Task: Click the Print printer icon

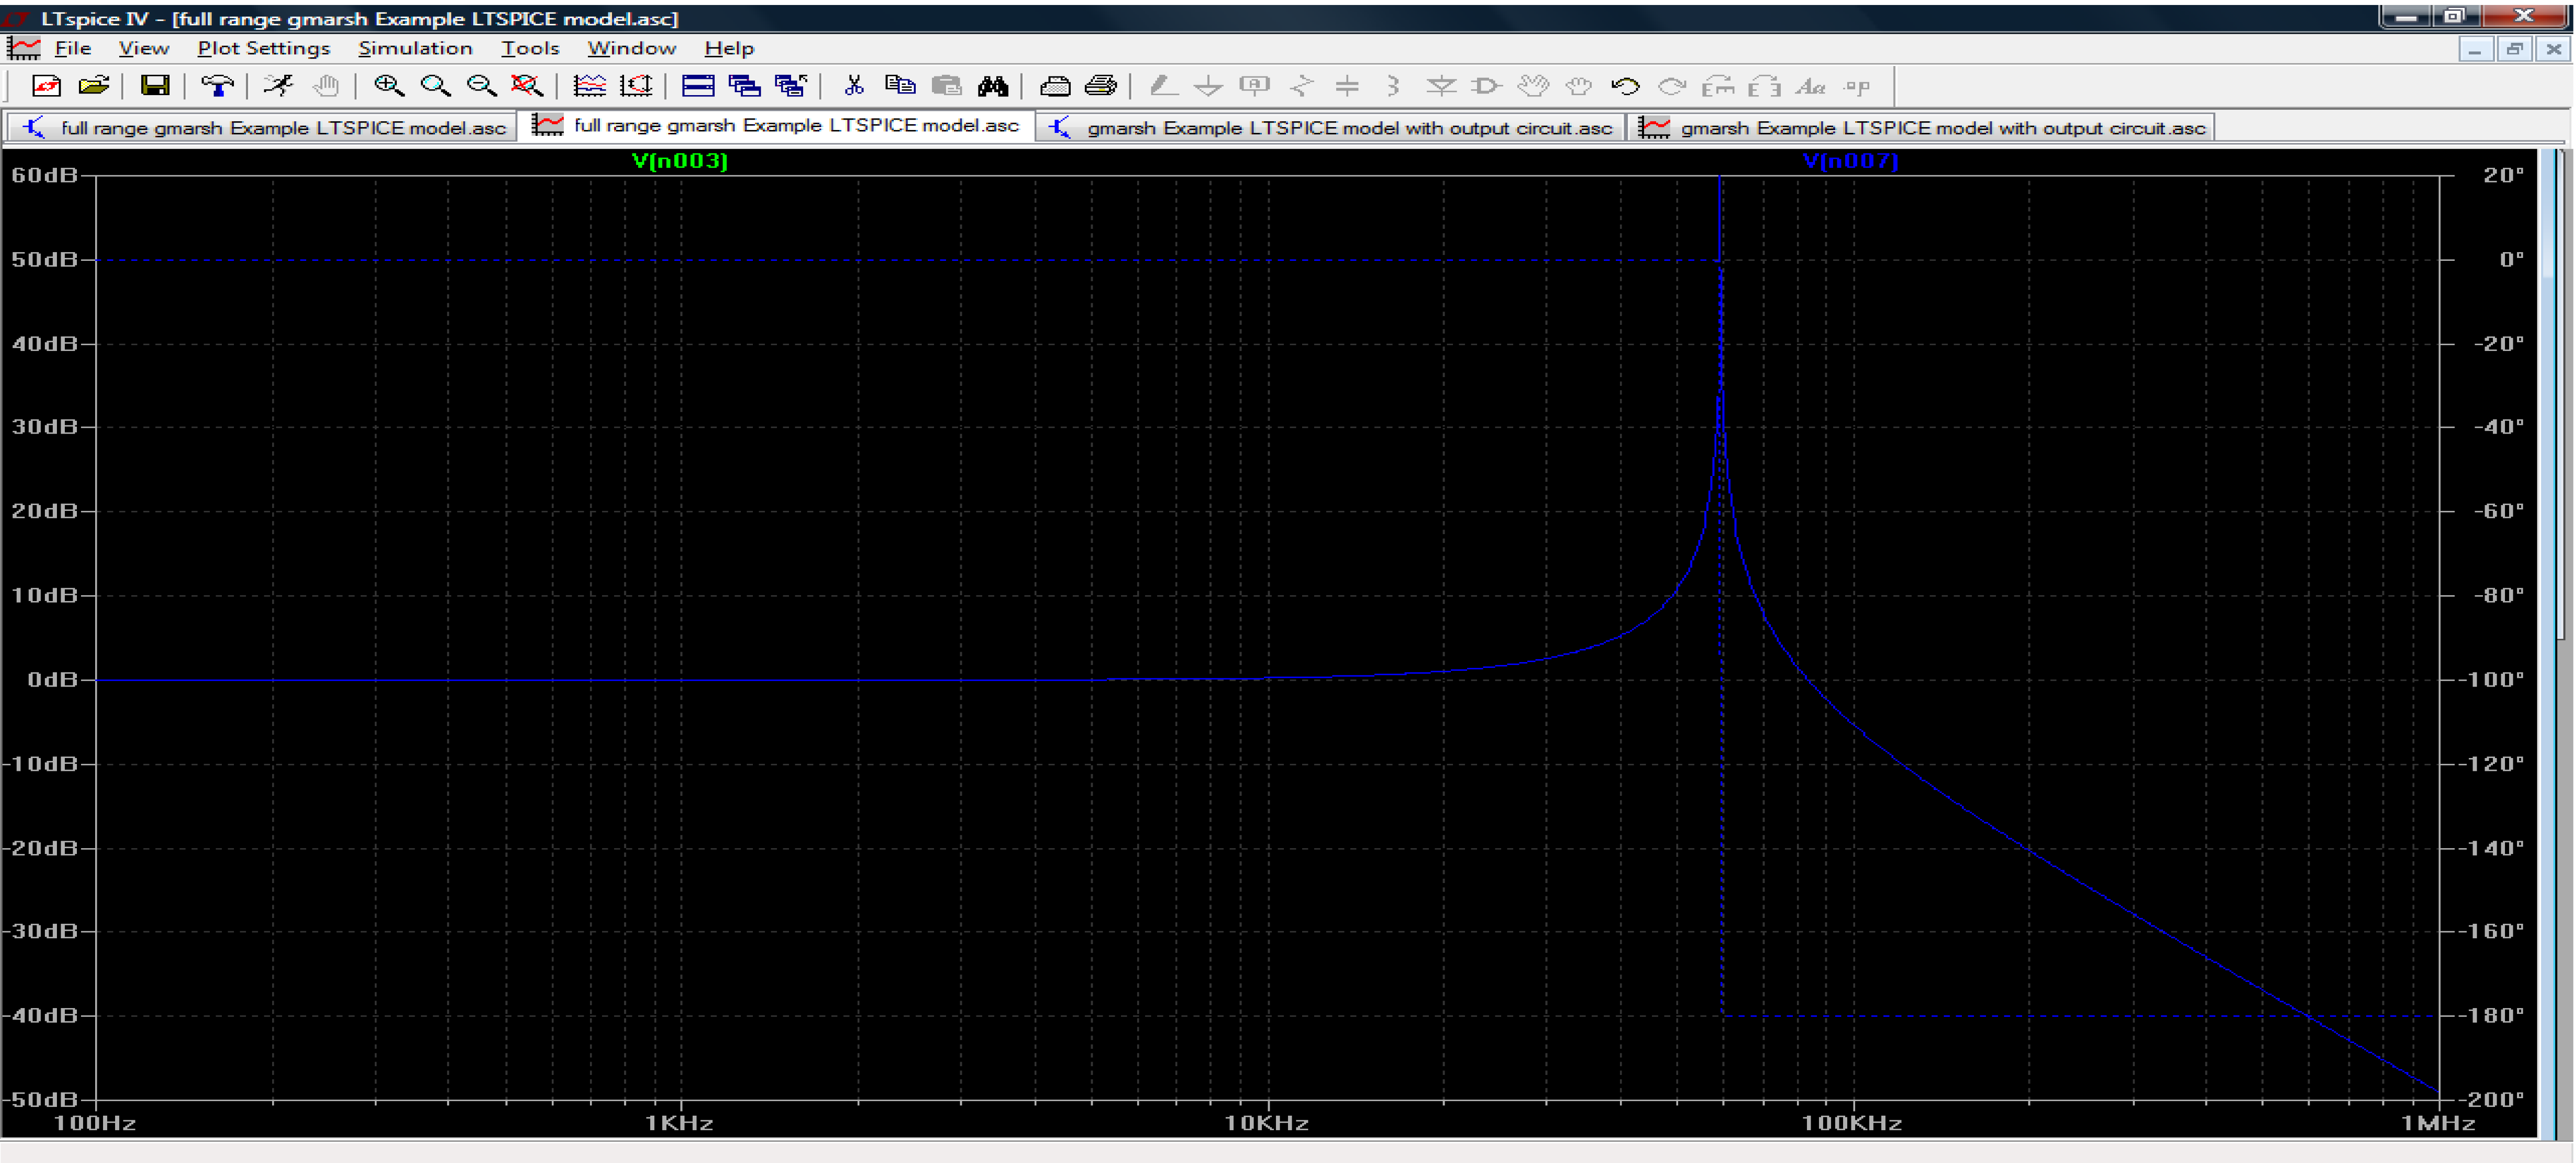Action: point(1101,86)
